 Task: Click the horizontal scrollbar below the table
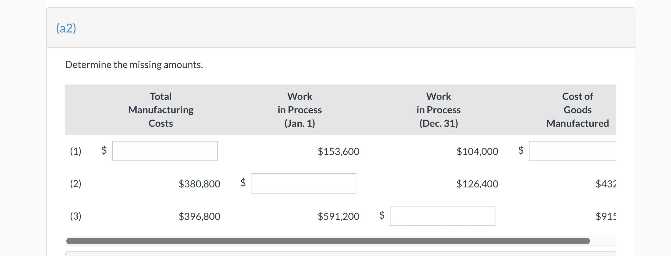(x=328, y=241)
